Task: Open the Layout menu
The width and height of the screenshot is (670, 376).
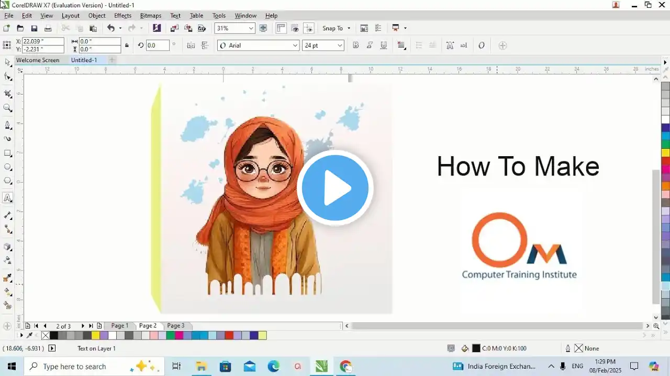Action: [71, 16]
